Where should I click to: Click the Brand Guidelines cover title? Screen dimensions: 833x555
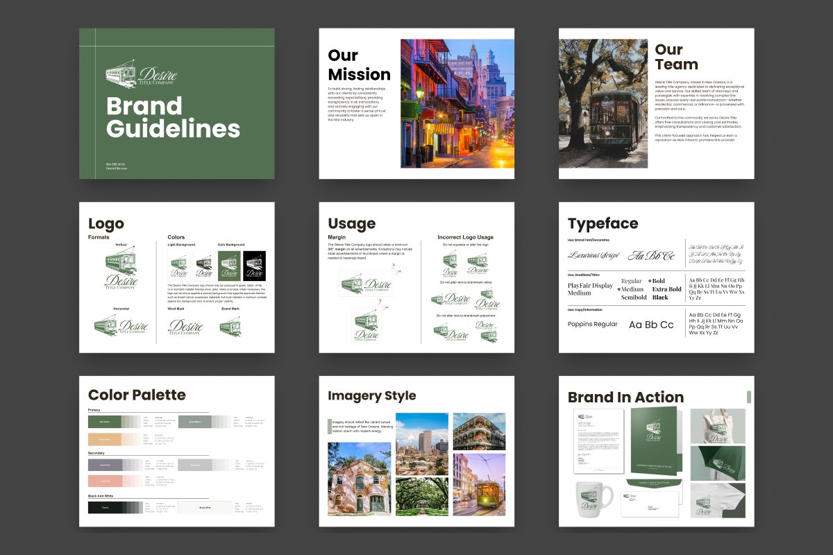click(x=173, y=118)
